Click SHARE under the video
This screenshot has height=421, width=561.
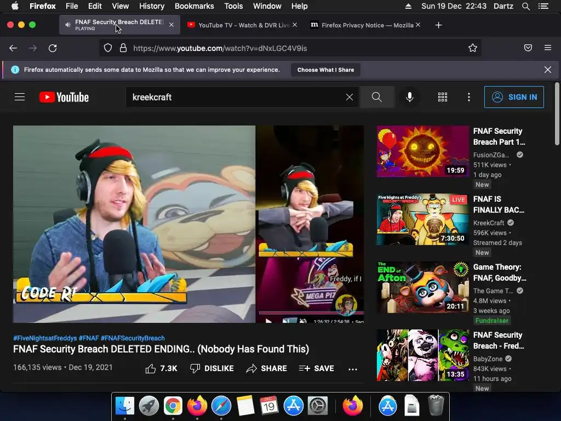[x=267, y=368]
